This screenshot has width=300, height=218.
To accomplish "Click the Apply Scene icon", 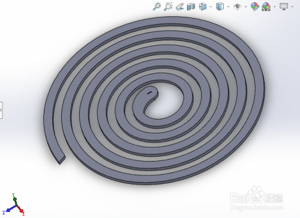I will [266, 7].
